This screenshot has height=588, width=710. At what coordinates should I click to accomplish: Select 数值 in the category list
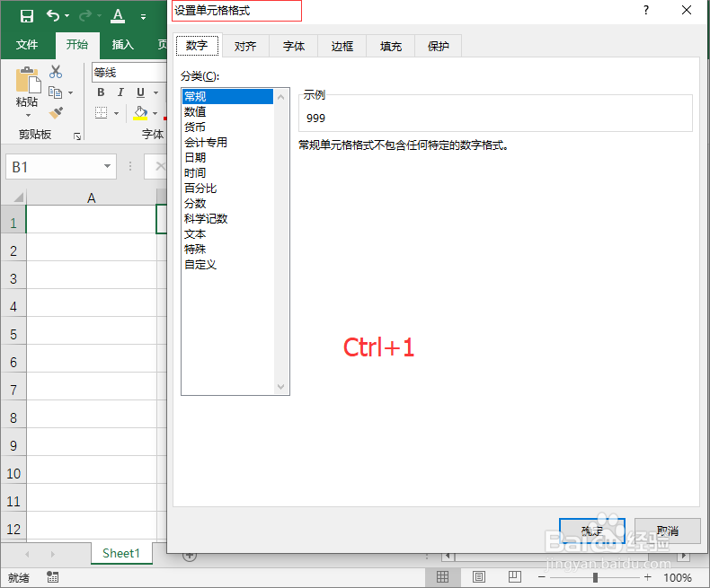click(227, 111)
